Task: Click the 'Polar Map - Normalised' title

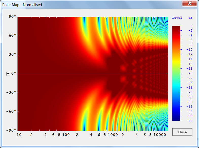Action: click(22, 5)
